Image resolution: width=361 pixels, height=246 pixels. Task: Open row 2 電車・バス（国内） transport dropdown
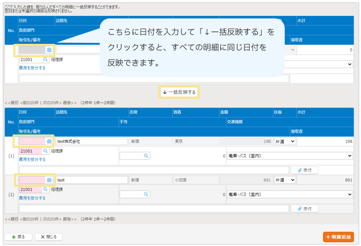click(290, 194)
